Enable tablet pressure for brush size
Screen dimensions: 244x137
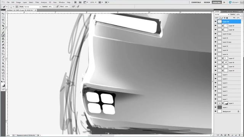pos(78,7)
